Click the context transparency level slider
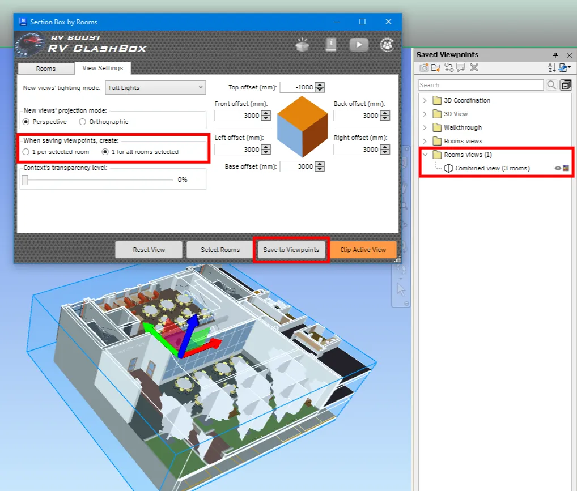The width and height of the screenshot is (577, 491). point(97,180)
